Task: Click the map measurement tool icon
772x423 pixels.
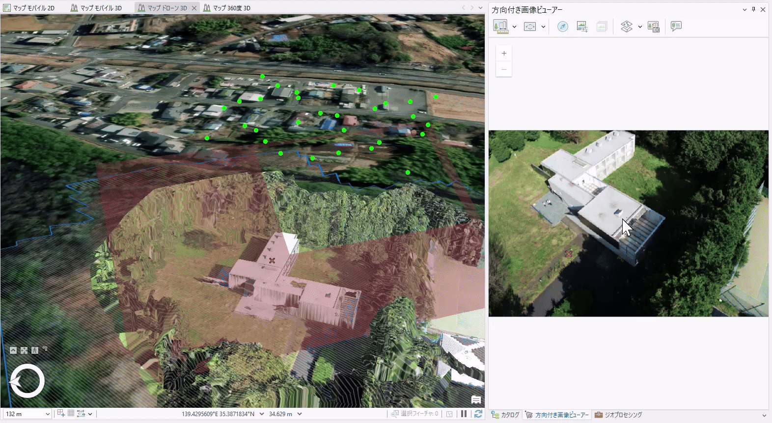Action: click(x=500, y=26)
